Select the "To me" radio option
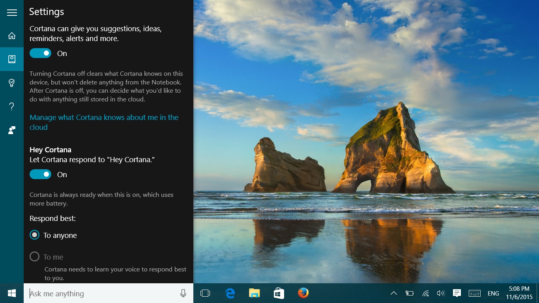Image resolution: width=539 pixels, height=303 pixels. pyautogui.click(x=35, y=257)
